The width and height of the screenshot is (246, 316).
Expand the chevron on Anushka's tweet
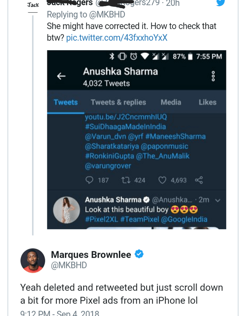[217, 200]
